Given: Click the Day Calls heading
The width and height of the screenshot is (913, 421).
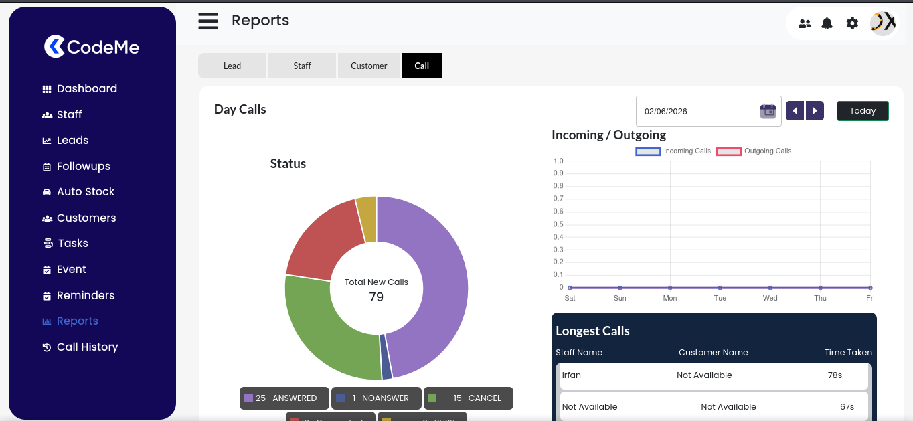Looking at the screenshot, I should 240,110.
